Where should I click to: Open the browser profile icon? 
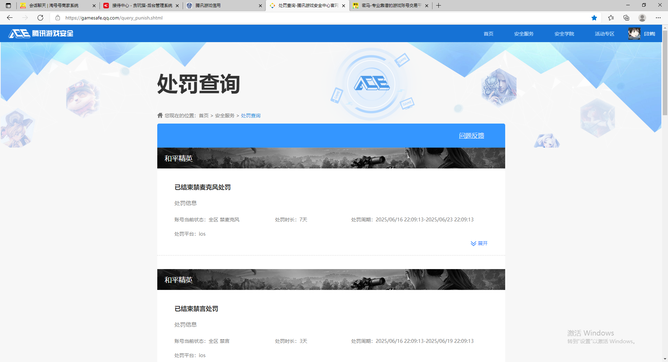(642, 18)
